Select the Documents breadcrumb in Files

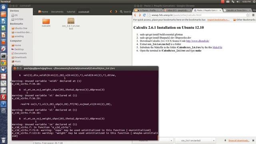click(x=57, y=12)
